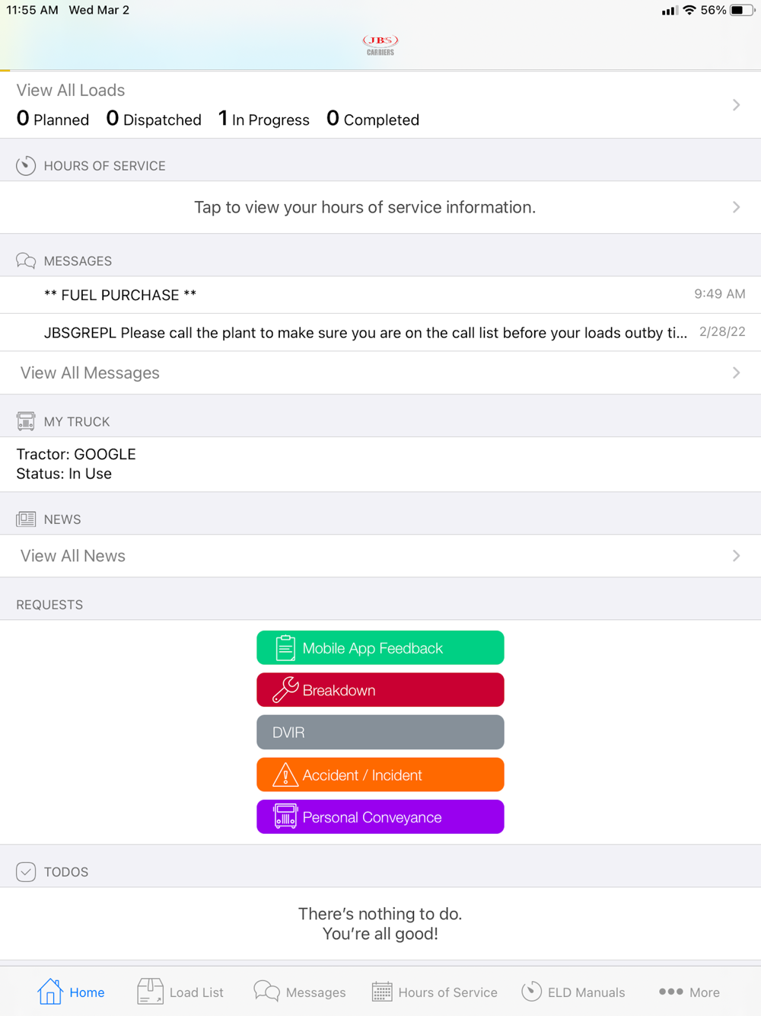Tap the Messages speech bubble section icon
Viewport: 761px width, 1016px height.
coord(26,260)
